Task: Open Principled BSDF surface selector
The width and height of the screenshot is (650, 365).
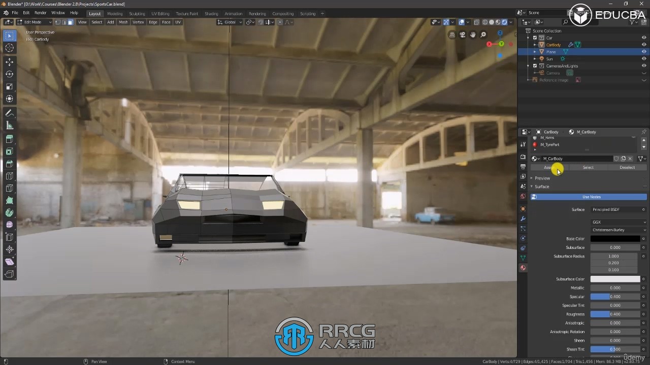Action: click(x=615, y=209)
